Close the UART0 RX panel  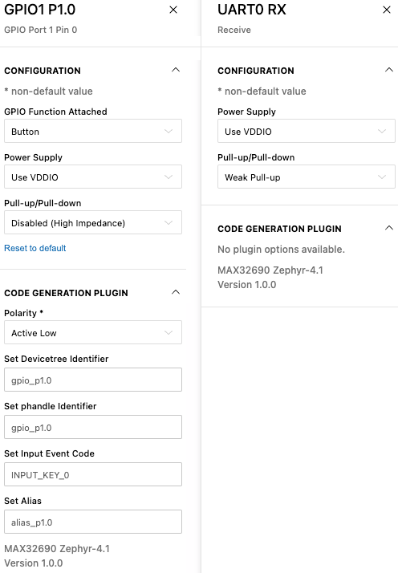click(387, 10)
